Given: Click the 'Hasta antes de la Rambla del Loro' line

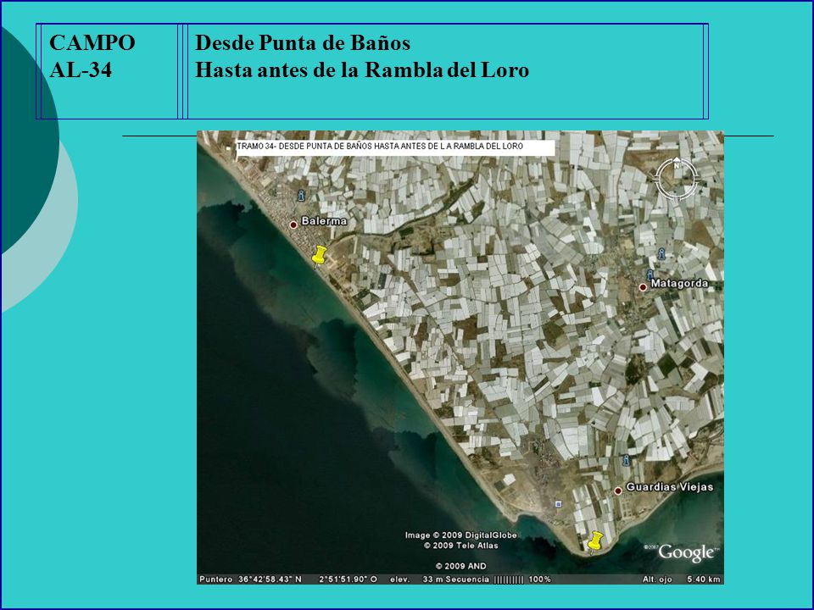Looking at the screenshot, I should 362,70.
